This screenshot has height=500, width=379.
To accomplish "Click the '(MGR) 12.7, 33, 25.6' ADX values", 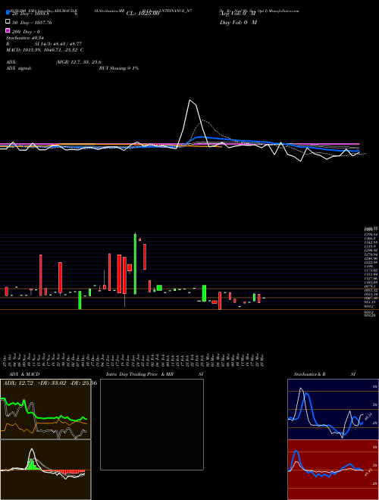I will 79,62.
